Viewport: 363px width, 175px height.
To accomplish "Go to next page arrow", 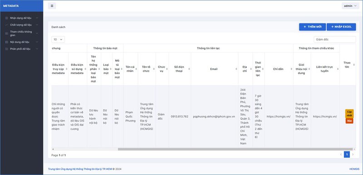I will [x=353, y=155].
